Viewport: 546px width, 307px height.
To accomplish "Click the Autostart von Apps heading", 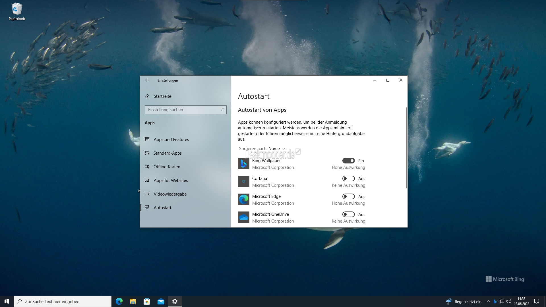I will pyautogui.click(x=262, y=110).
